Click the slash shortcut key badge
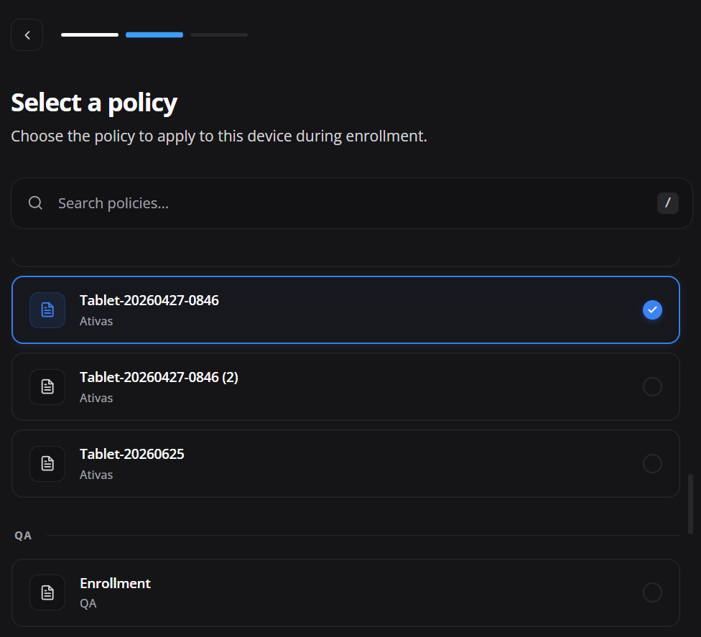 click(x=667, y=203)
